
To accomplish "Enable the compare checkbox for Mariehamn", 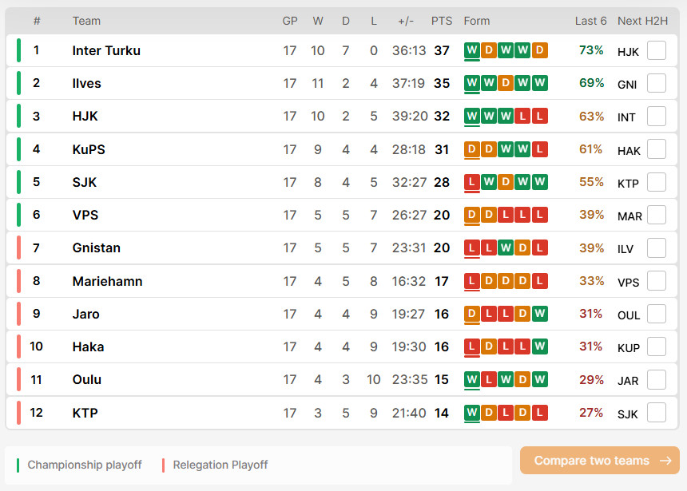I will coord(657,281).
